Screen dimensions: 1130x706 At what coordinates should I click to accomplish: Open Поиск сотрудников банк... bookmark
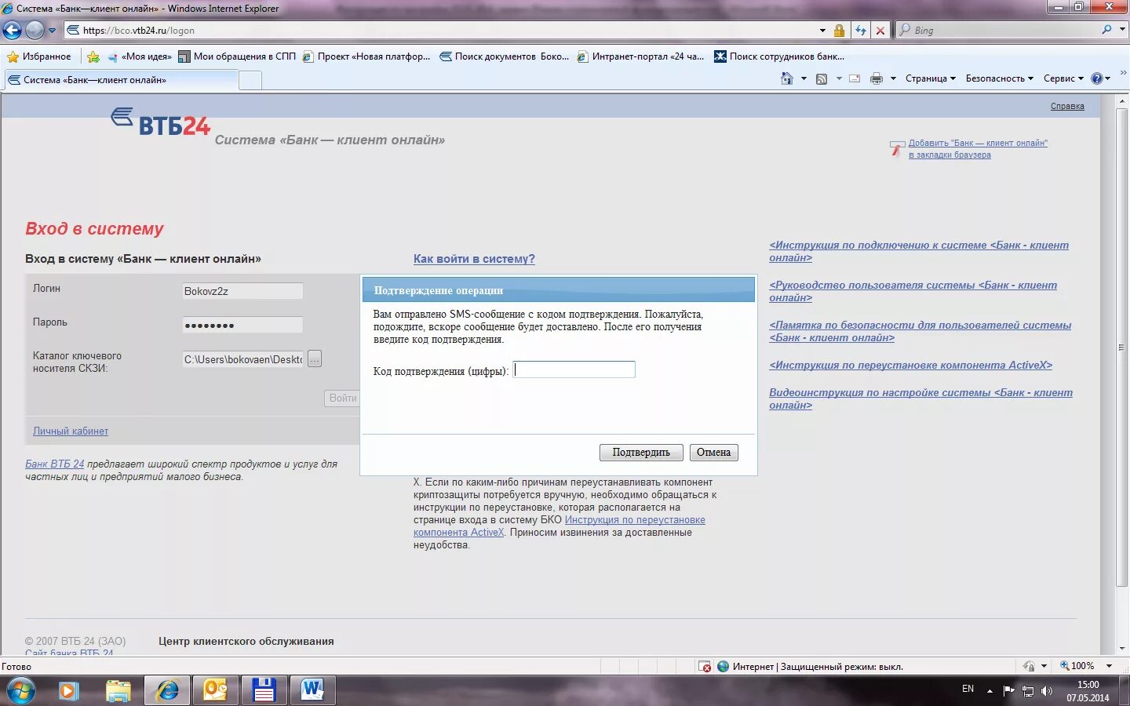[x=779, y=56]
